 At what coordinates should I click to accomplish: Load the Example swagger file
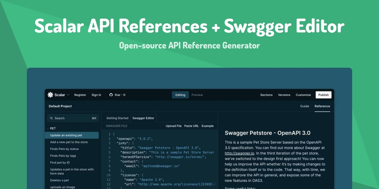pyautogui.click(x=208, y=126)
